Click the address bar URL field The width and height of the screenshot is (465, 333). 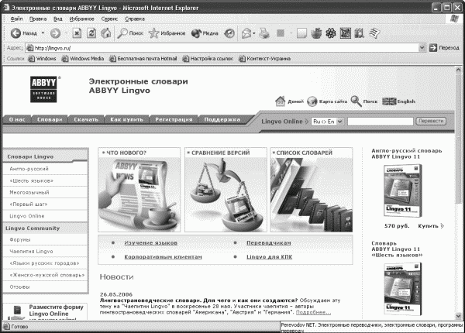(x=222, y=48)
